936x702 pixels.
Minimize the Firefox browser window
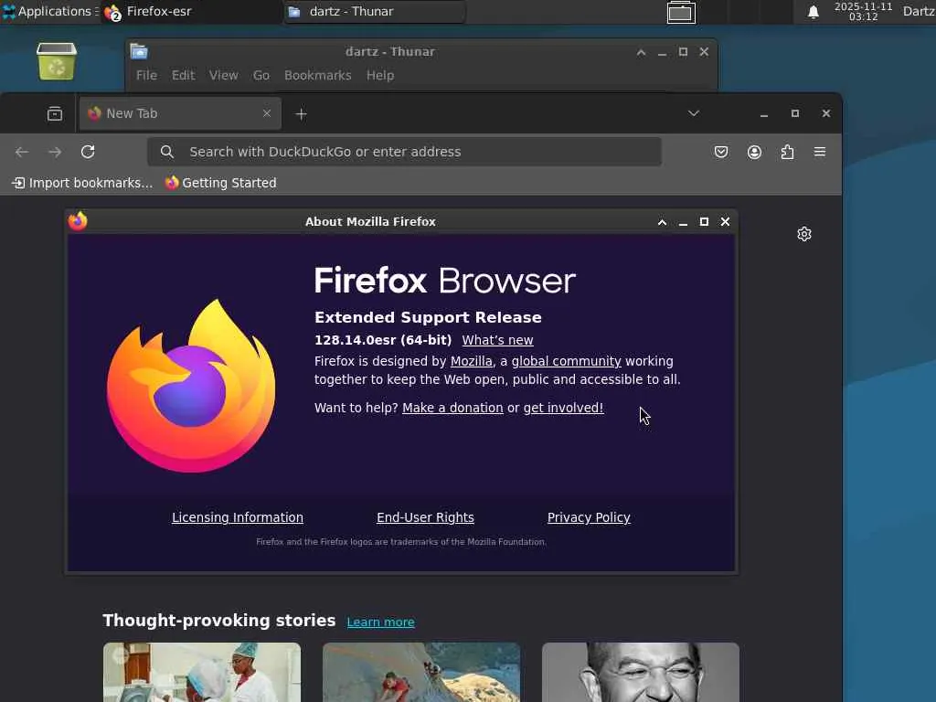pyautogui.click(x=764, y=113)
